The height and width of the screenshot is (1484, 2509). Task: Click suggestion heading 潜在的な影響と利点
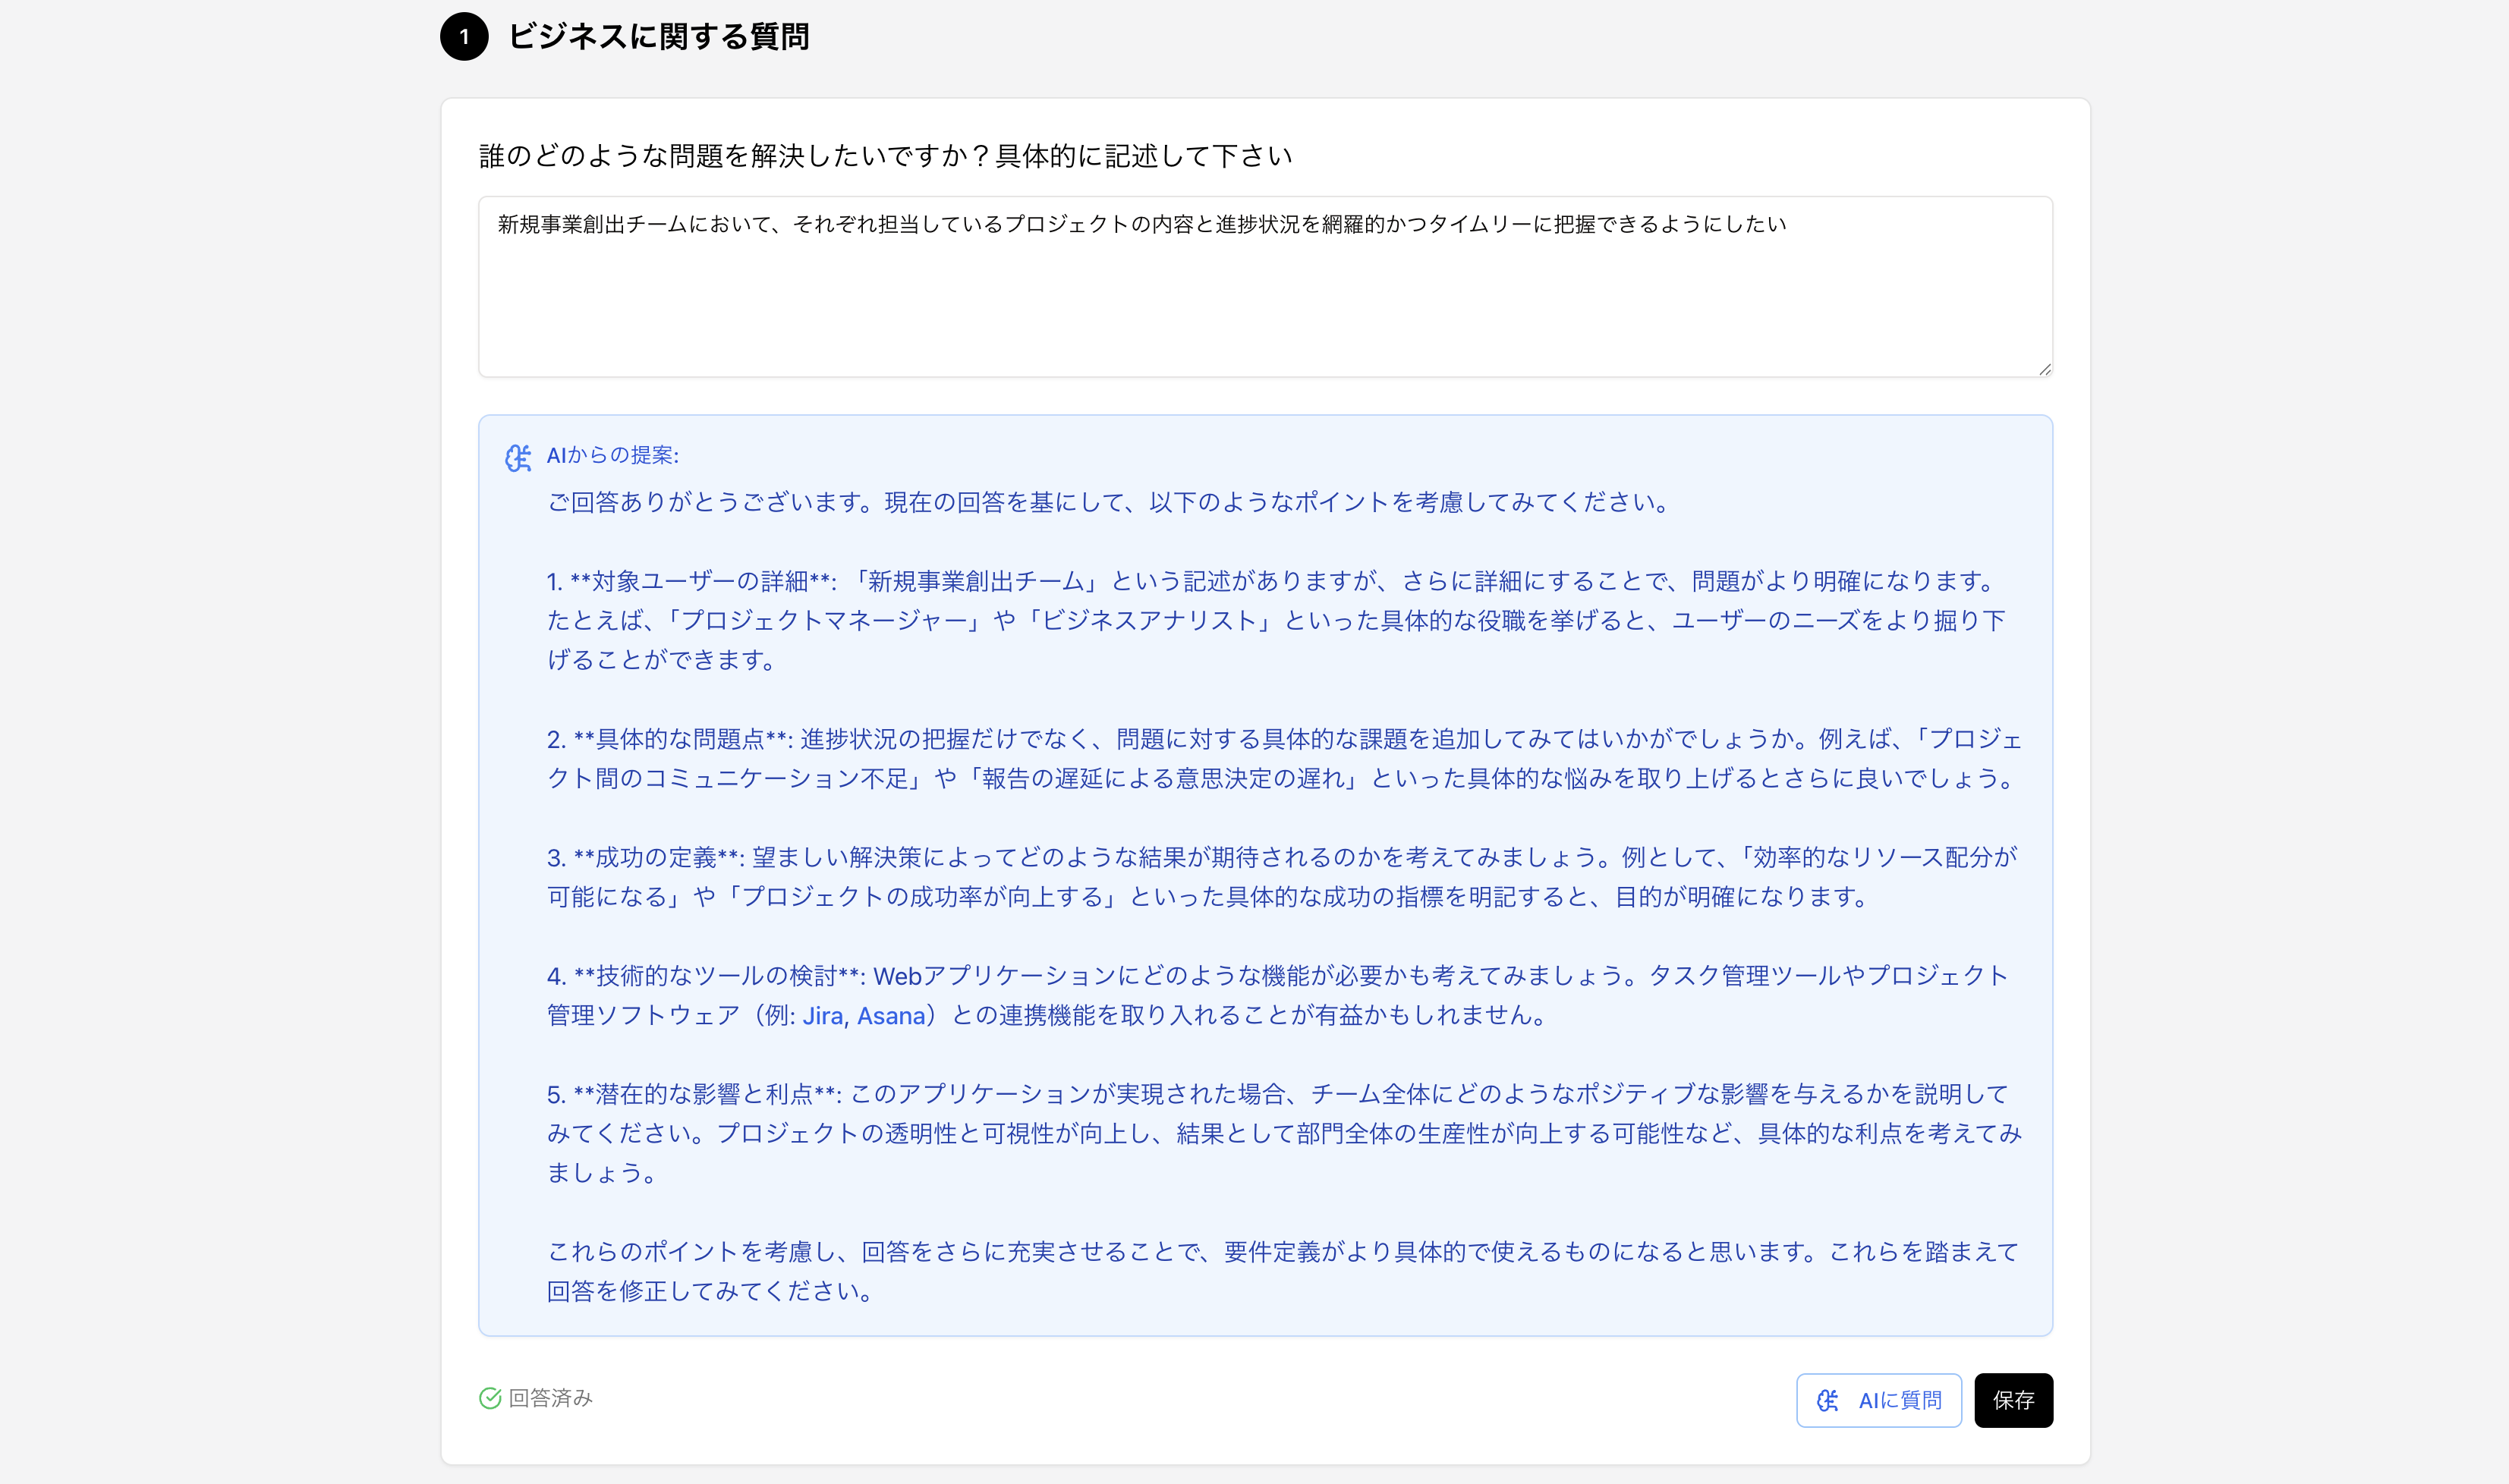pyautogui.click(x=704, y=1094)
